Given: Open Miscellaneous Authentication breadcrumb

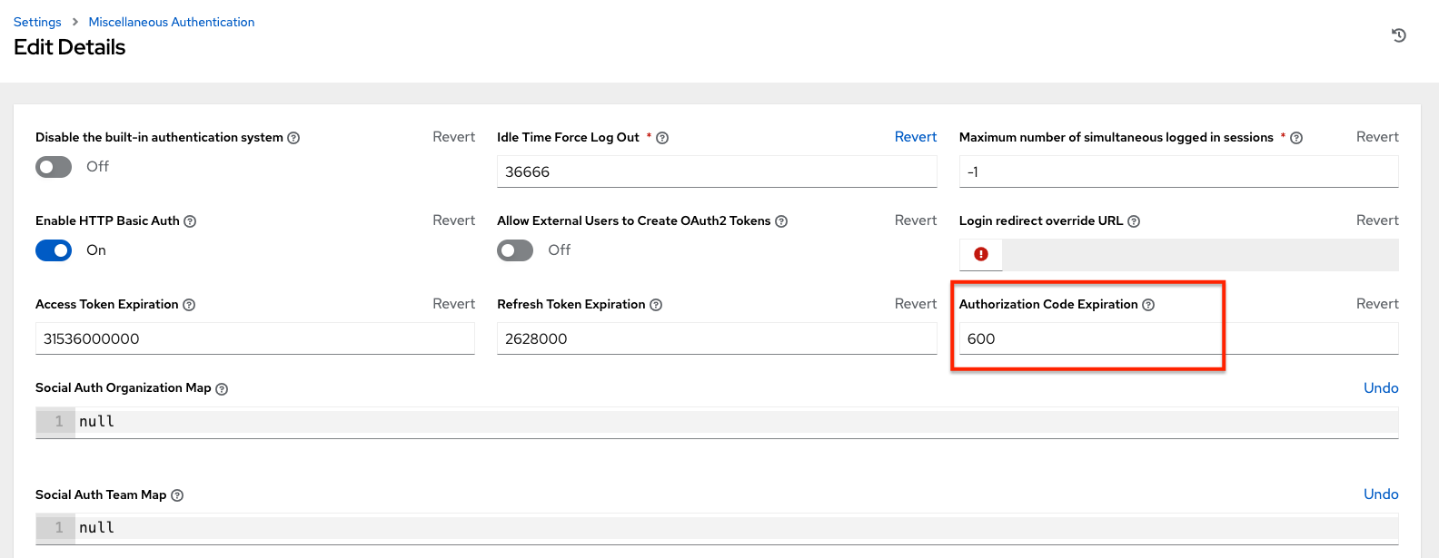Looking at the screenshot, I should coord(171,22).
